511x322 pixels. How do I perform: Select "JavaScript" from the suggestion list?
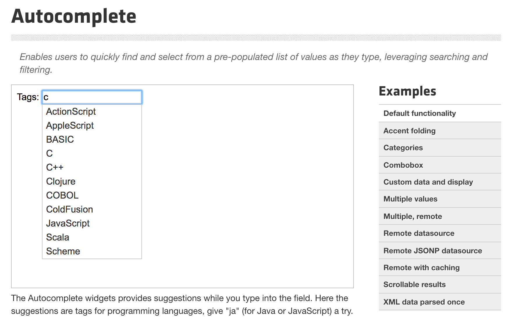[x=68, y=223]
